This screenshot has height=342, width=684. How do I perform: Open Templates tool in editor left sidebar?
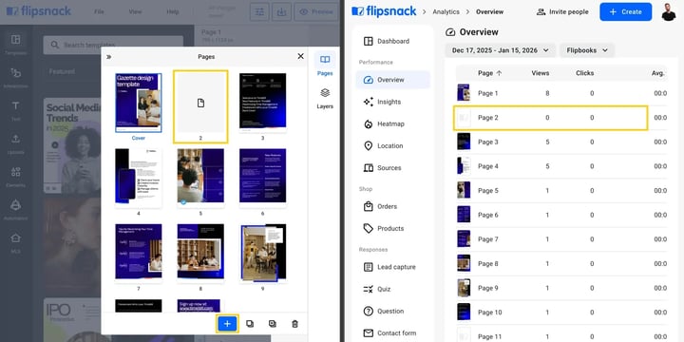pyautogui.click(x=16, y=45)
